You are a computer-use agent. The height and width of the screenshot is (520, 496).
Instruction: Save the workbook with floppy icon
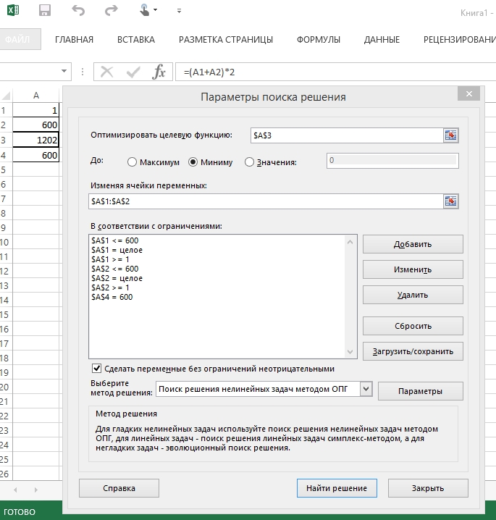[45, 10]
